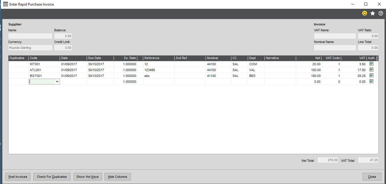Open the Code dropdown in the new row
Screen dimensions: 386x184
coord(57,82)
